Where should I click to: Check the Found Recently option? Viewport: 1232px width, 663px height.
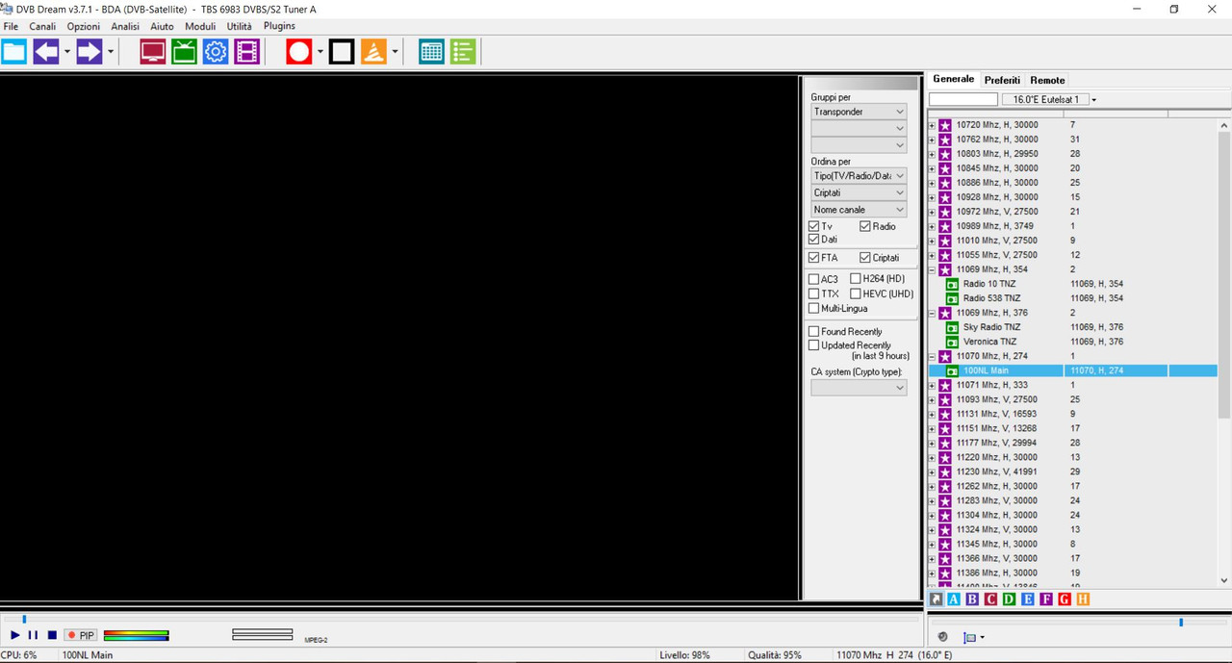pos(814,331)
